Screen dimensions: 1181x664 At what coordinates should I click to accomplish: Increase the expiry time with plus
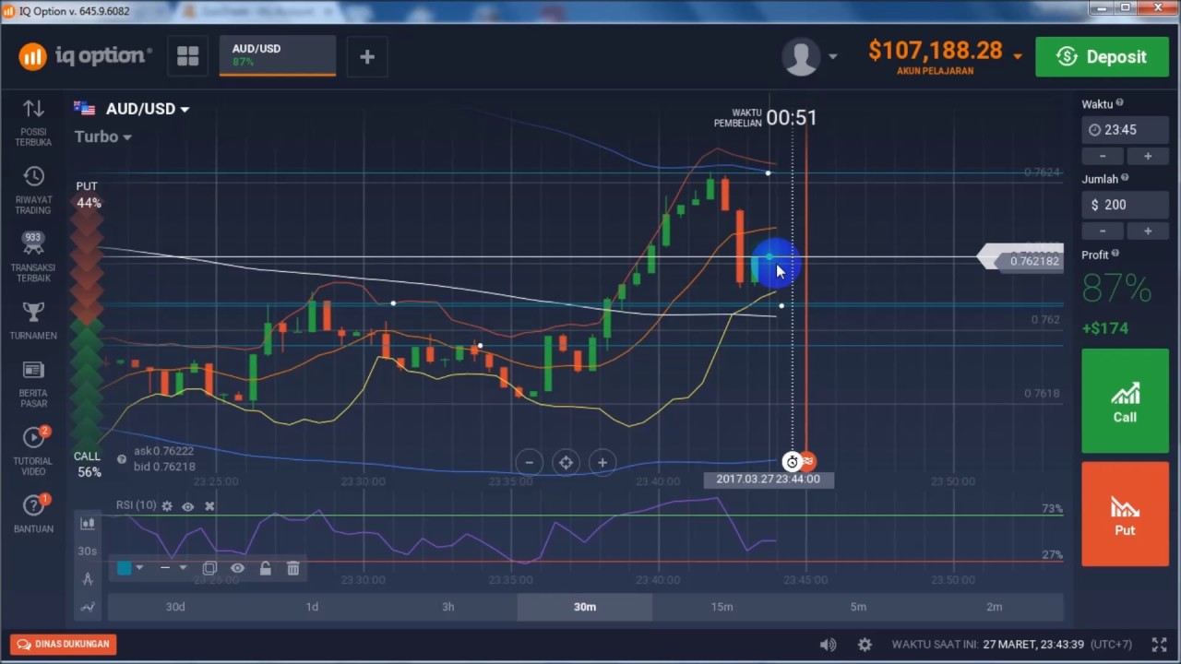1148,156
